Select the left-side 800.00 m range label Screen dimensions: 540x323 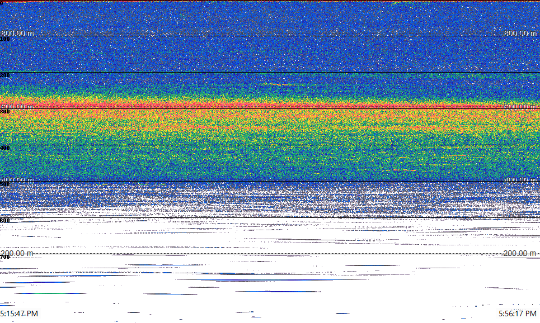click(17, 33)
